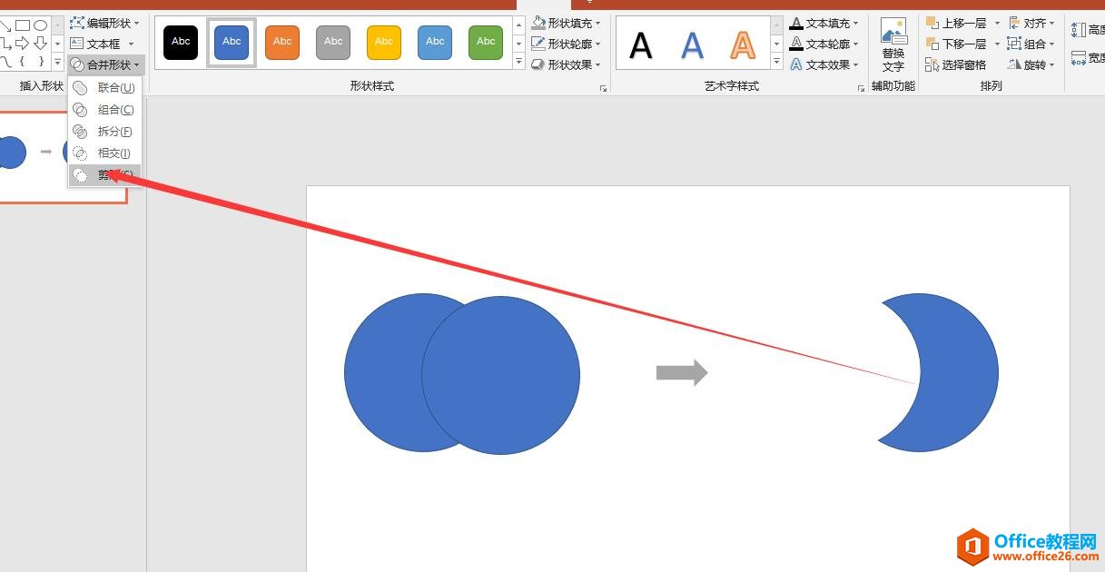Open 选择窗格 (Selection Pane)
Screen dimensions: 1105x572
pyautogui.click(x=956, y=64)
